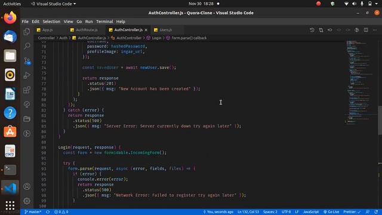
Task: Click Ln 132, Col 53 in status bar
Action: (248, 212)
